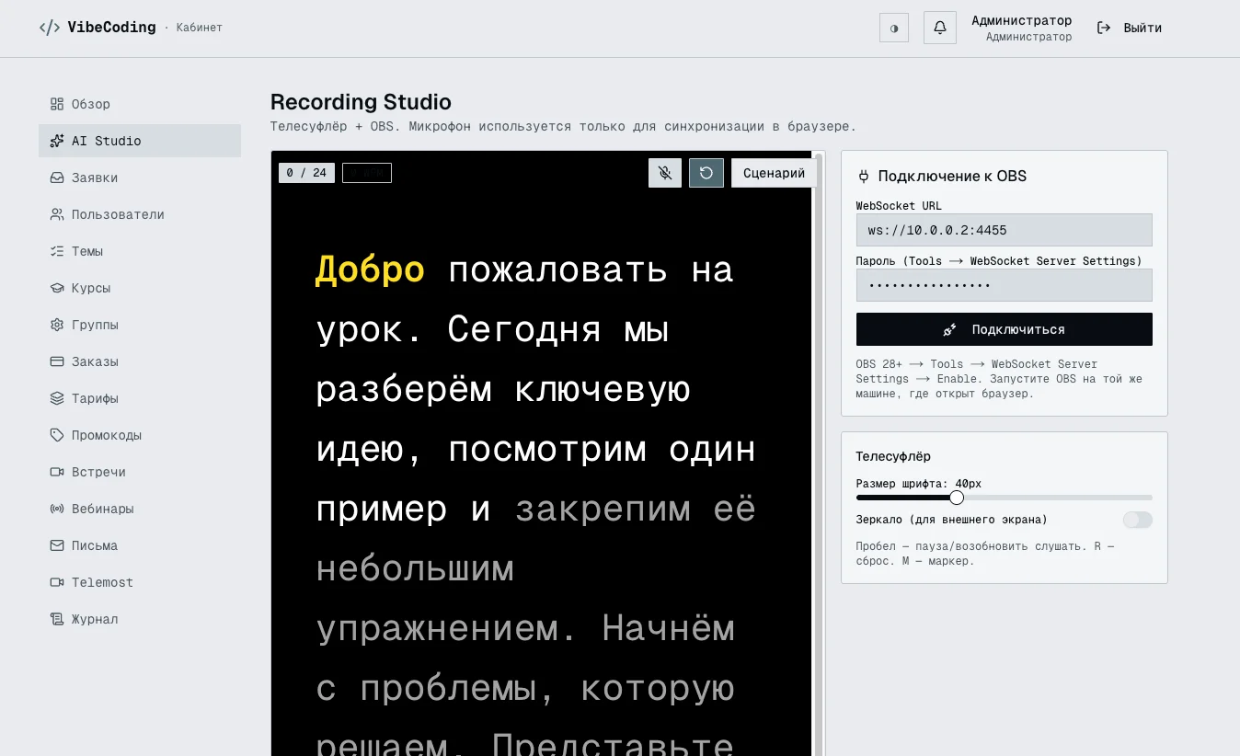
Task: Click the Промокоды label in the sidebar
Action: (107, 435)
